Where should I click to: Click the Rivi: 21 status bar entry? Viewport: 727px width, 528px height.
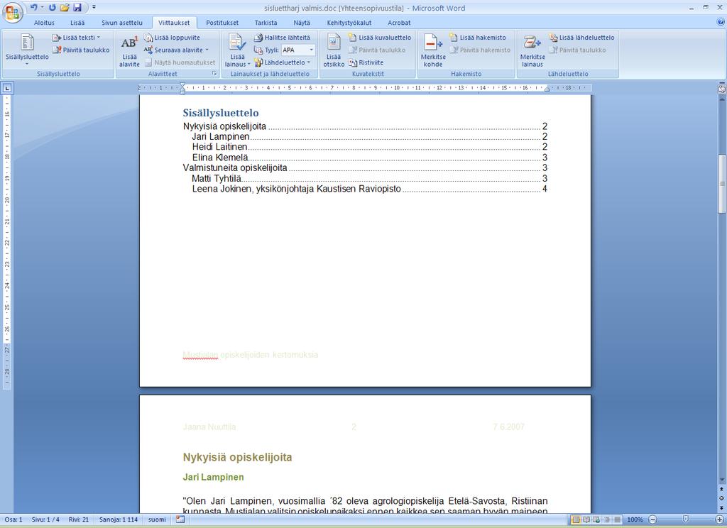pos(79,519)
